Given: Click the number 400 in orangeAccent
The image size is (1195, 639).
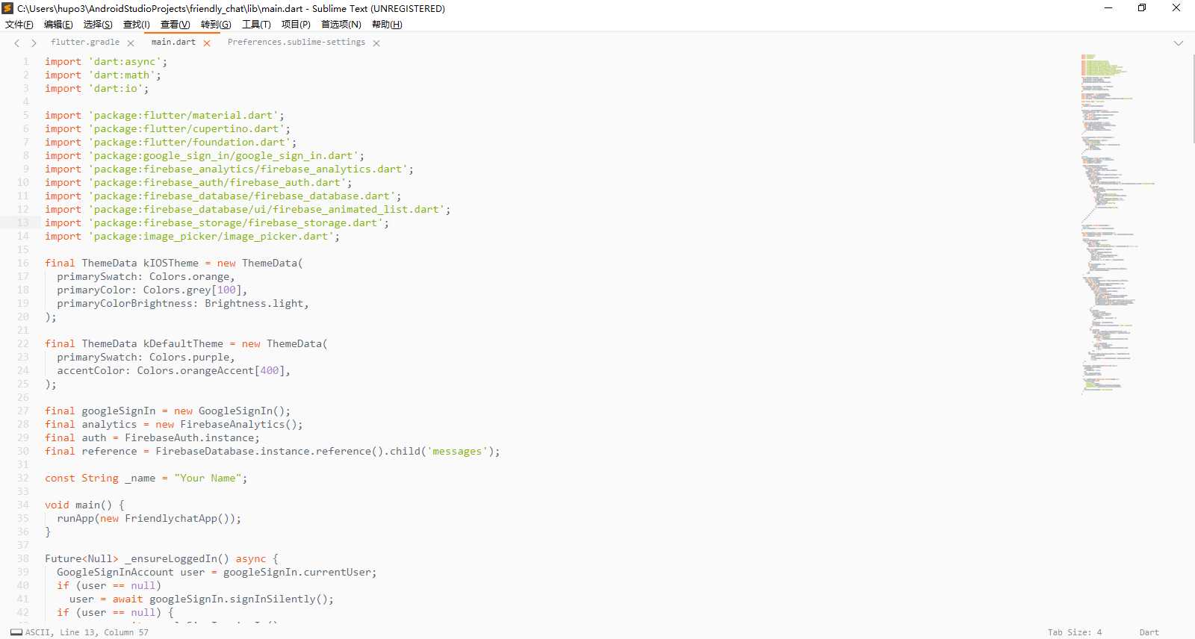Looking at the screenshot, I should point(270,371).
